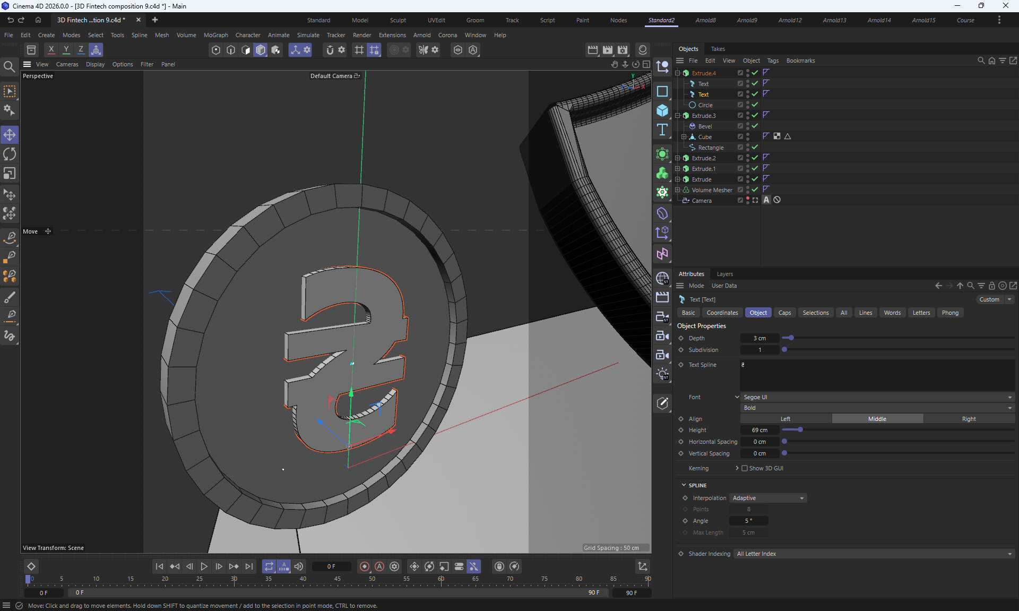Select the Rotate tool in left toolbar
This screenshot has width=1019, height=611.
click(10, 154)
